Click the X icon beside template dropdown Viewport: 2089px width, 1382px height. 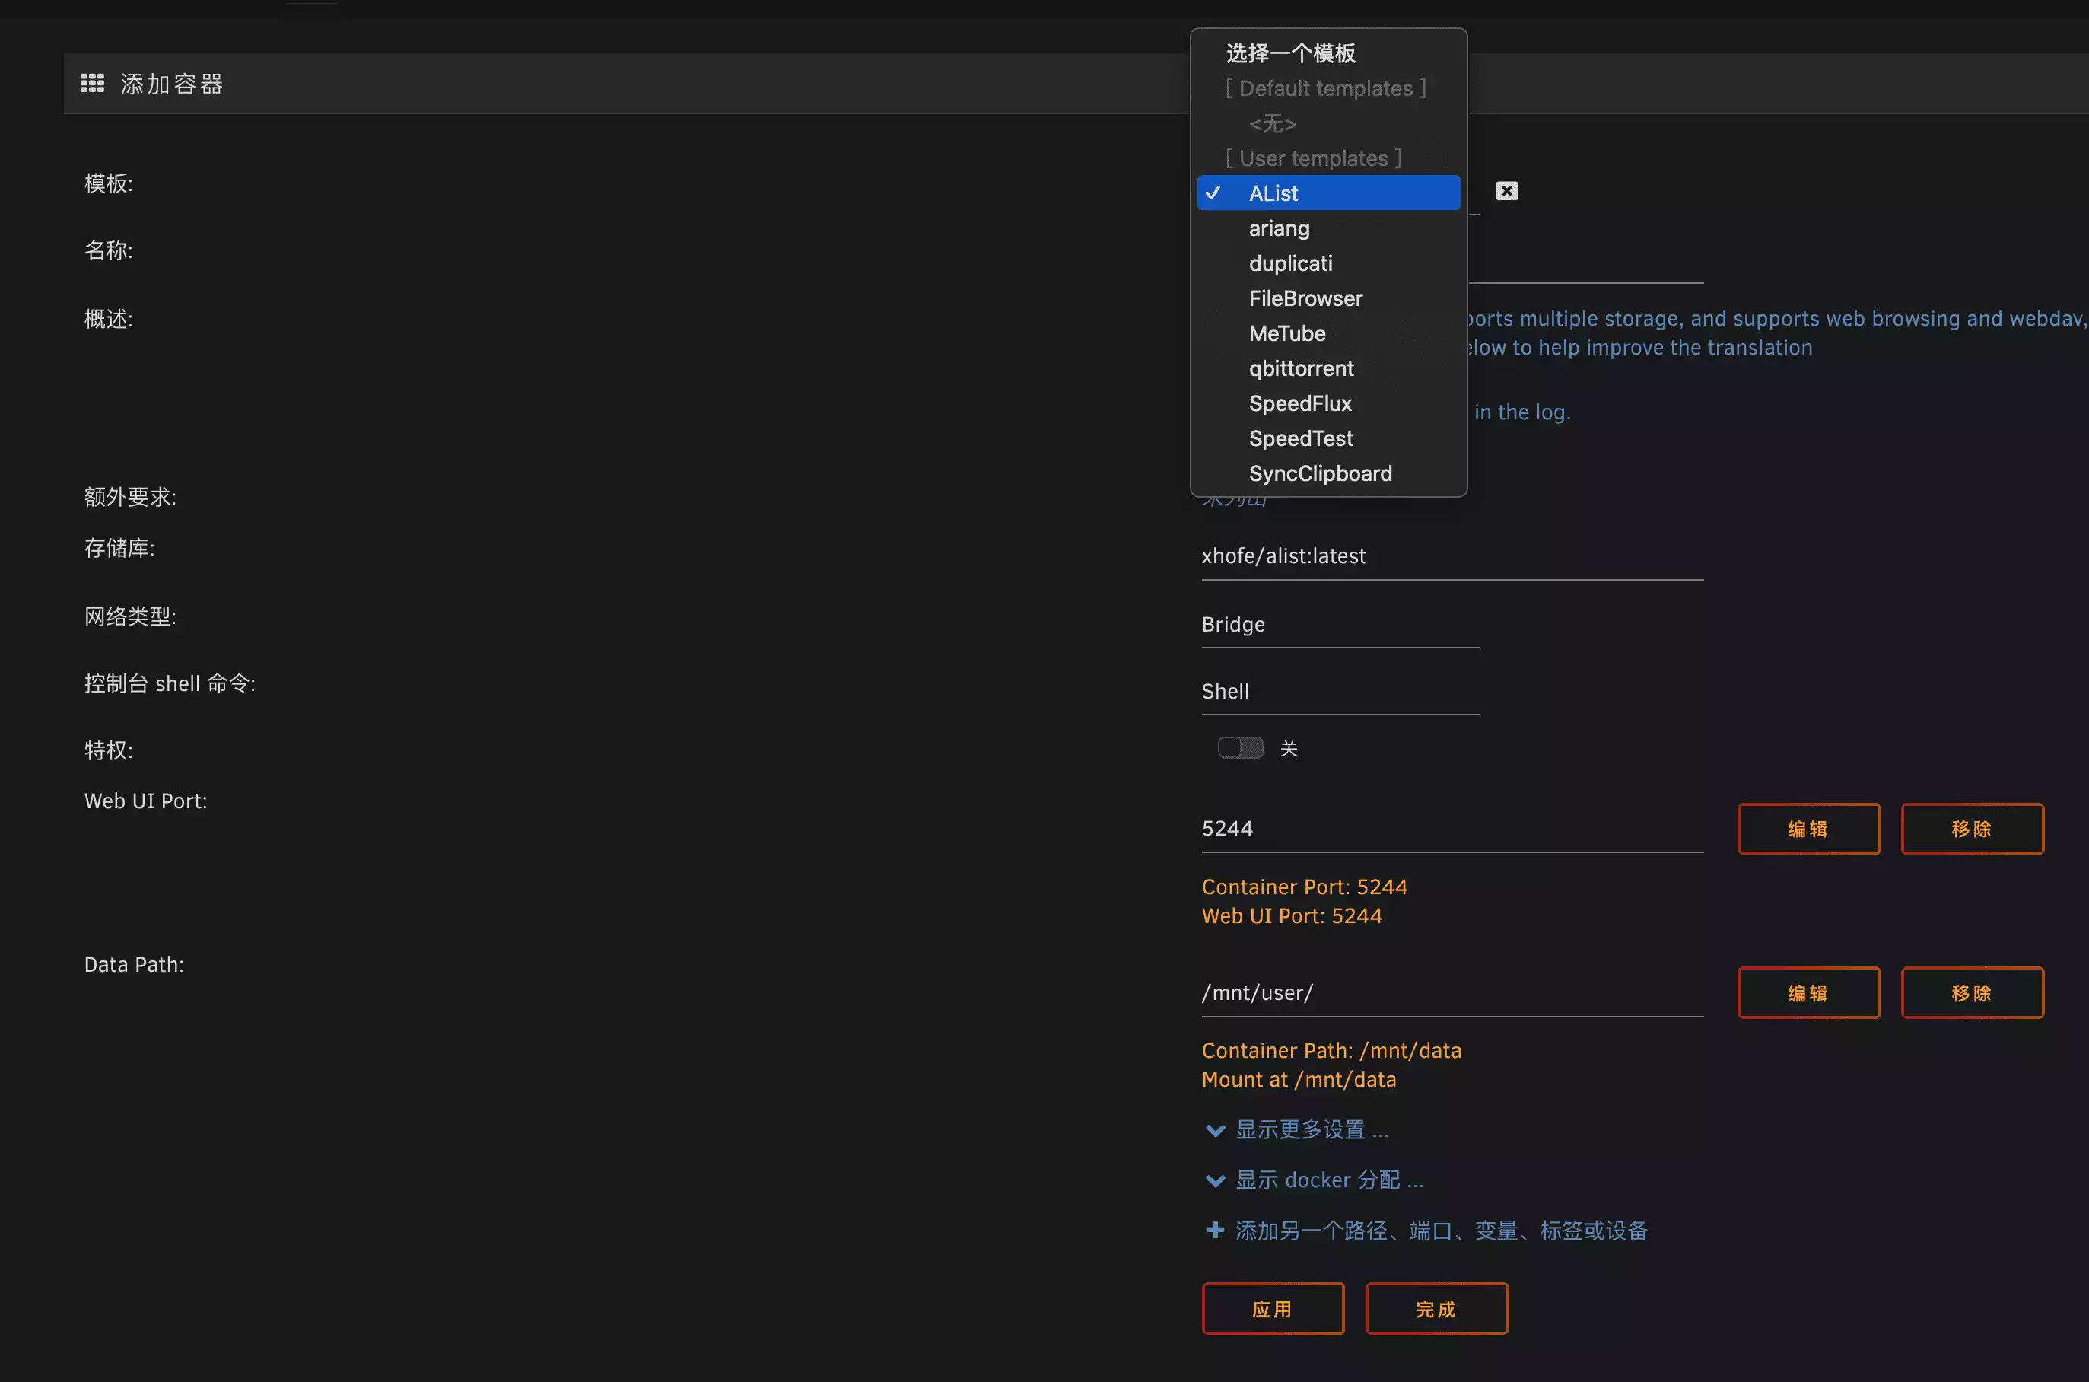coord(1506,190)
